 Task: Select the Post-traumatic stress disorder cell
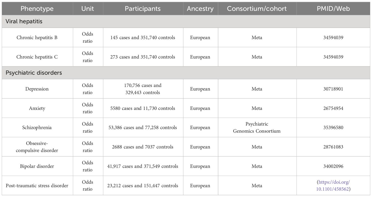point(37,186)
